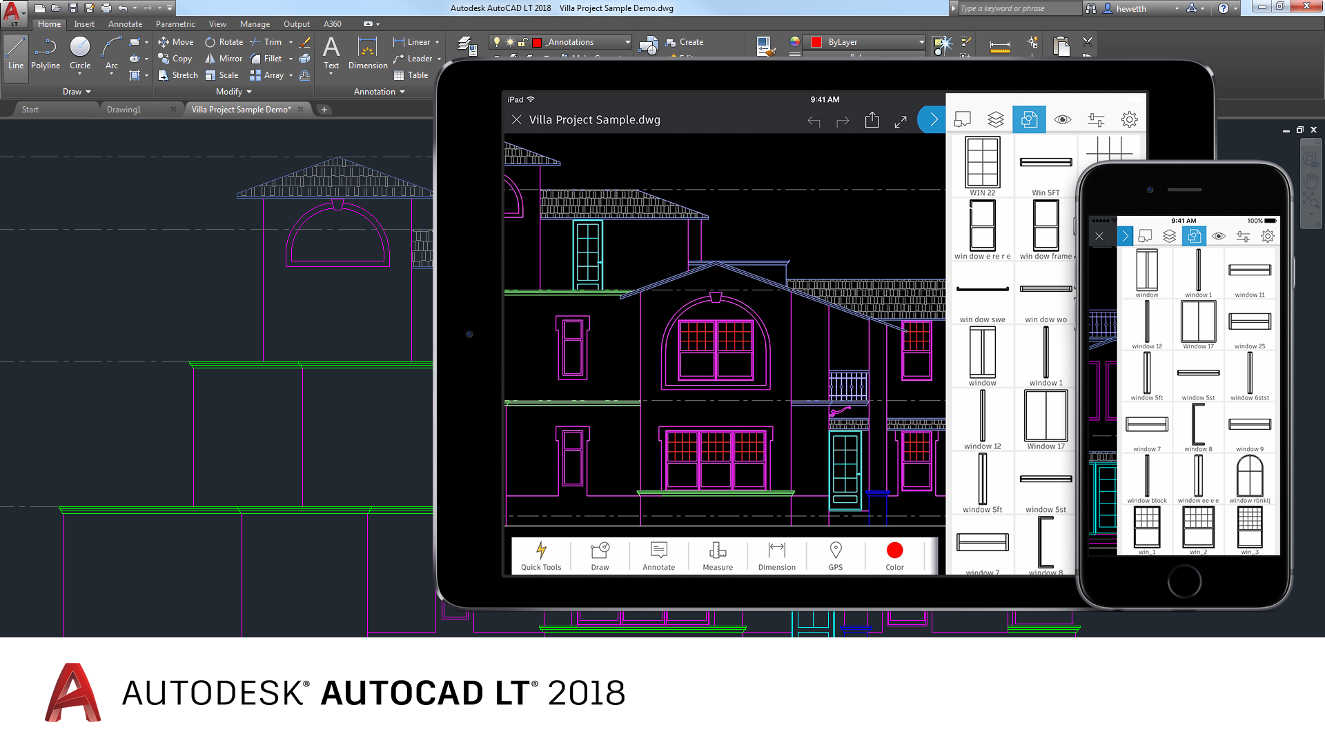Screen dimensions: 1325x745
Task: Tap Quick Tools on the iPad toolbar
Action: point(541,556)
